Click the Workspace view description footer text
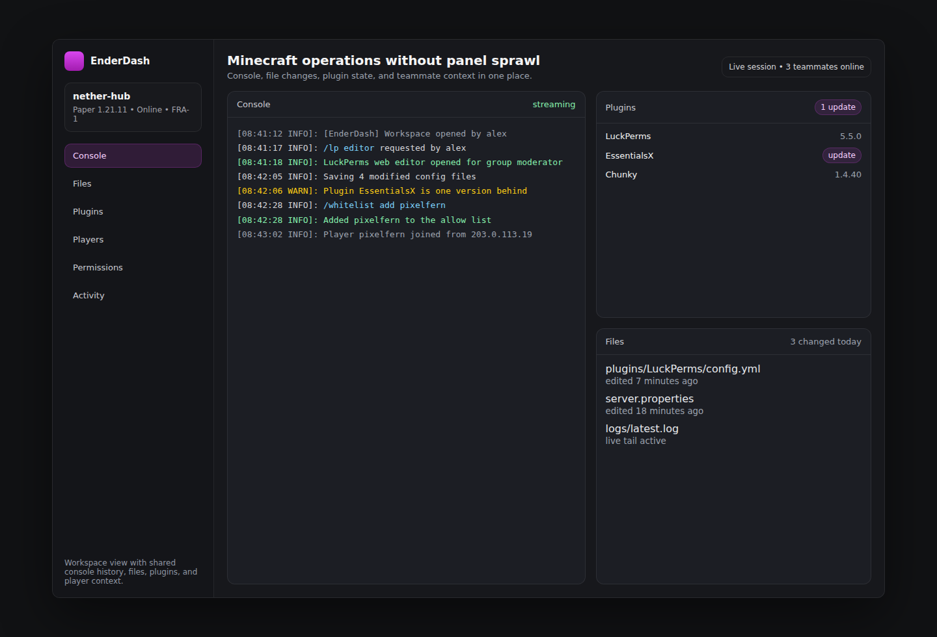937x637 pixels. (131, 572)
